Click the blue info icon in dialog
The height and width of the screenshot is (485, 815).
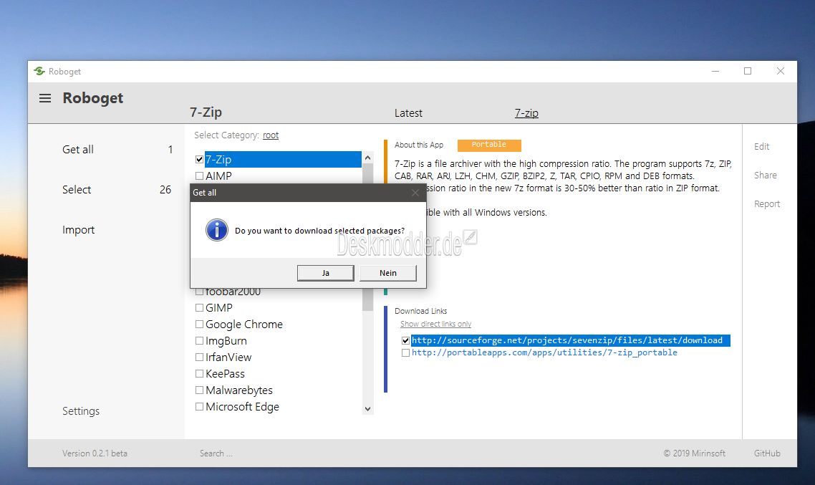click(x=217, y=230)
